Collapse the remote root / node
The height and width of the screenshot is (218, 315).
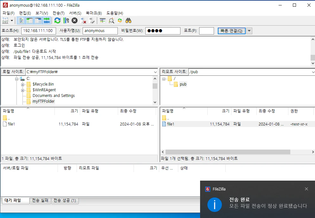tap(164, 79)
